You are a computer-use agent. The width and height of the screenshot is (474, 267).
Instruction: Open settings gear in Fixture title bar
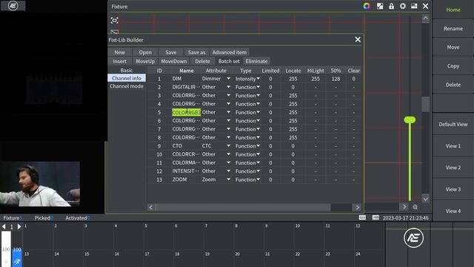(x=403, y=6)
